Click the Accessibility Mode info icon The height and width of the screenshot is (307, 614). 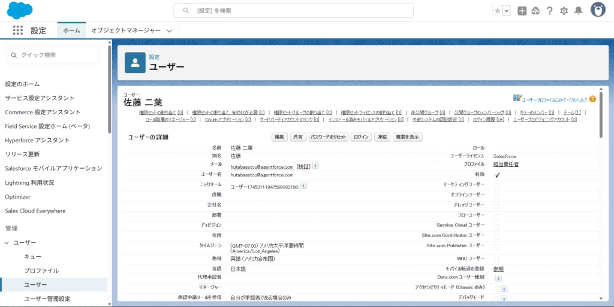point(504,289)
